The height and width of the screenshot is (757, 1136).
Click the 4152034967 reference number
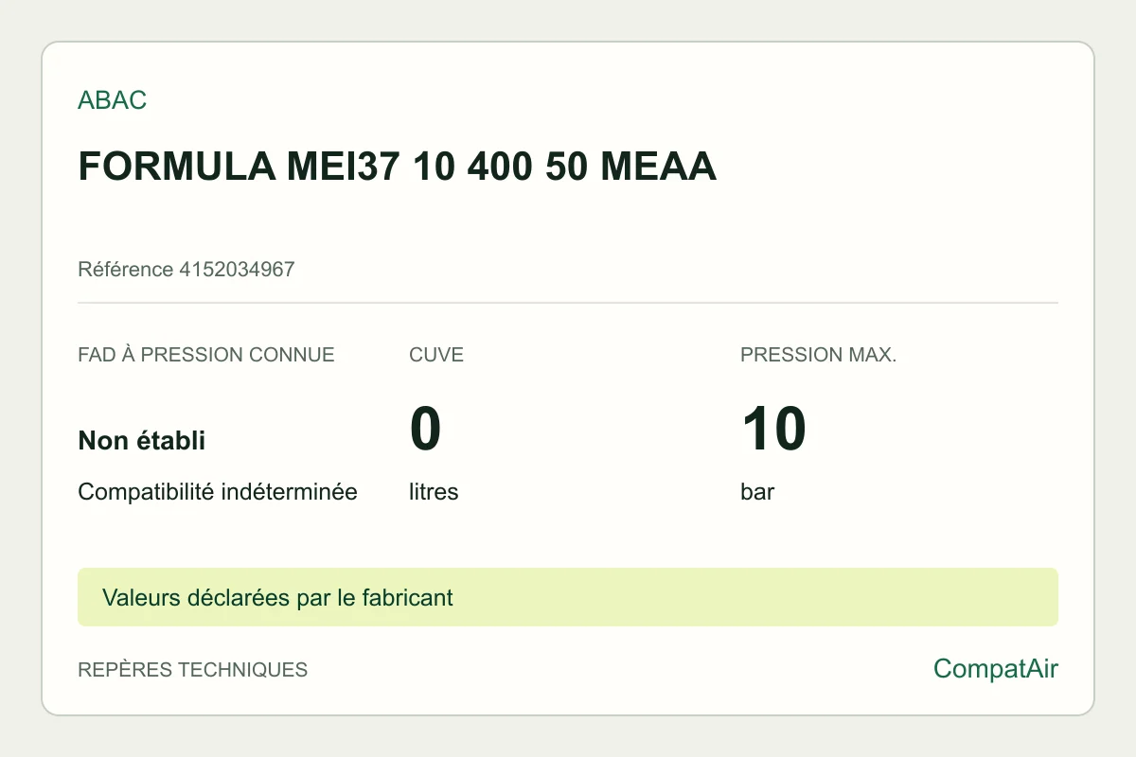[237, 270]
